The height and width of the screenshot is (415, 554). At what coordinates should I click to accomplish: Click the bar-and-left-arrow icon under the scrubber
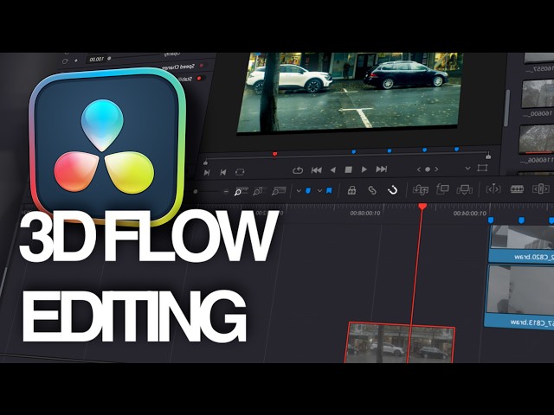tap(223, 172)
